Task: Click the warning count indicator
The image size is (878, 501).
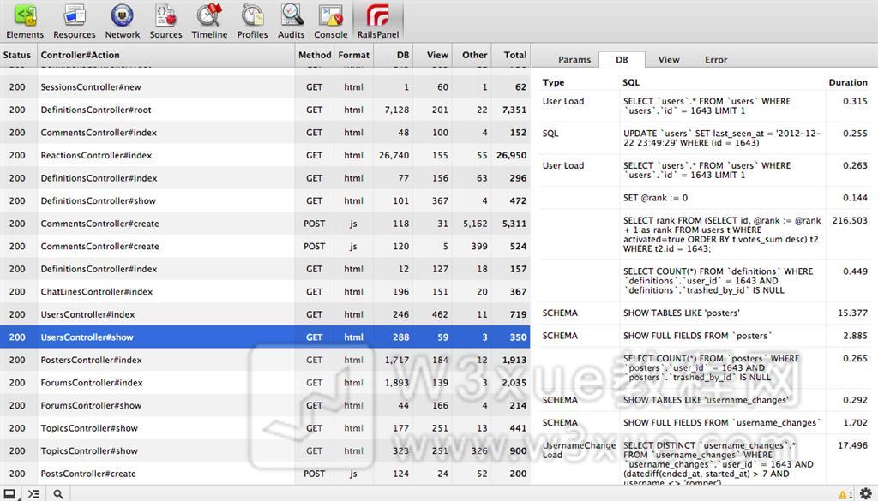Action: tap(845, 494)
